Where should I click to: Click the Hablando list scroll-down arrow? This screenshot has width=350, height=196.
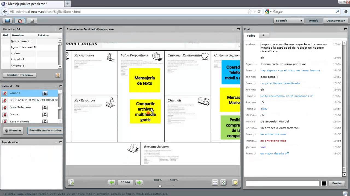pos(60,121)
